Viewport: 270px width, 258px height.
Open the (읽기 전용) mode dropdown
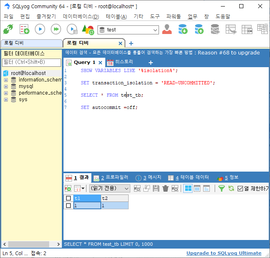coord(110,188)
